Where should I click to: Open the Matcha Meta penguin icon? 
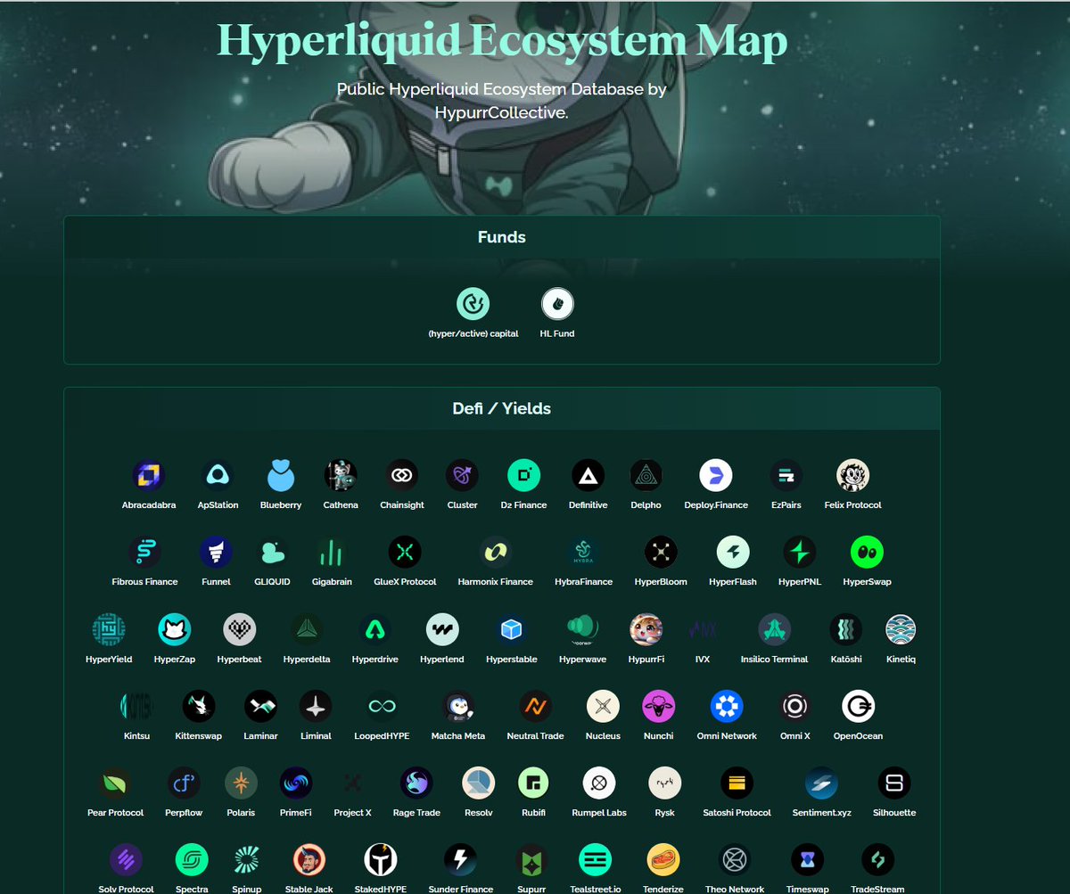coord(458,707)
